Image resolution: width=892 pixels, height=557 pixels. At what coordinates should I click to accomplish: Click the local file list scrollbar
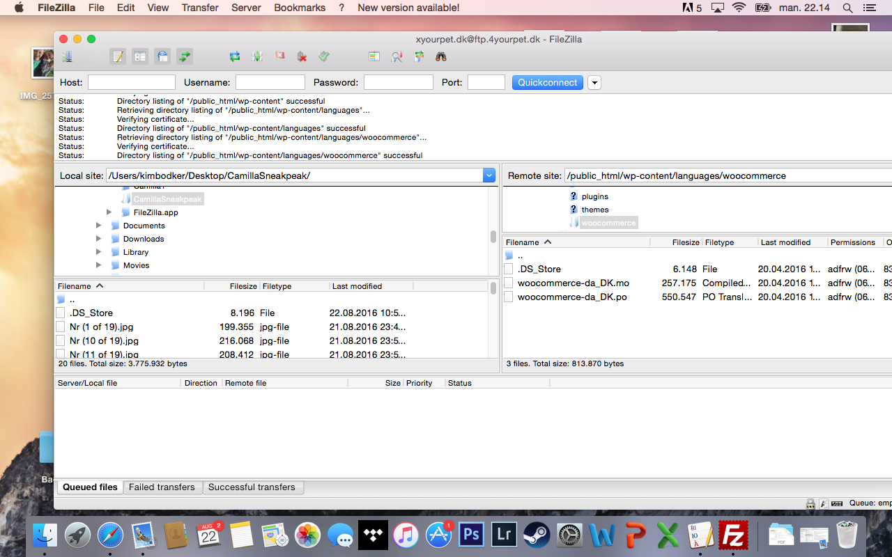(493, 288)
